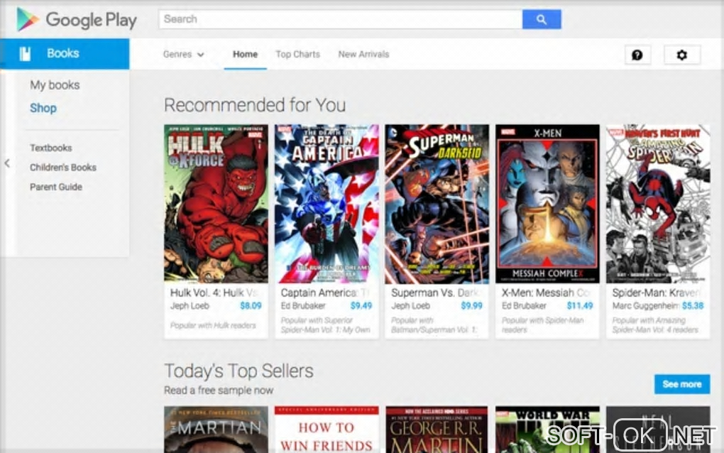The height and width of the screenshot is (453, 724).
Task: Select the Home tab
Action: 245,55
